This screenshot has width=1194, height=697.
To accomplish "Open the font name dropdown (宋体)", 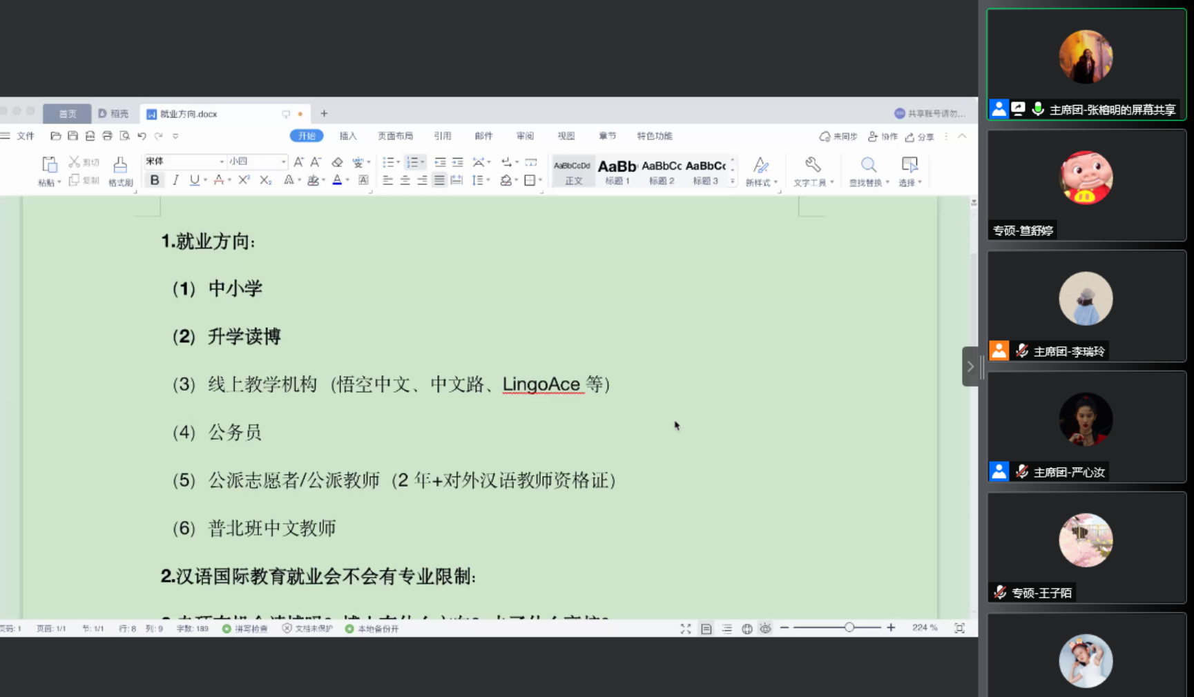I will tap(222, 161).
